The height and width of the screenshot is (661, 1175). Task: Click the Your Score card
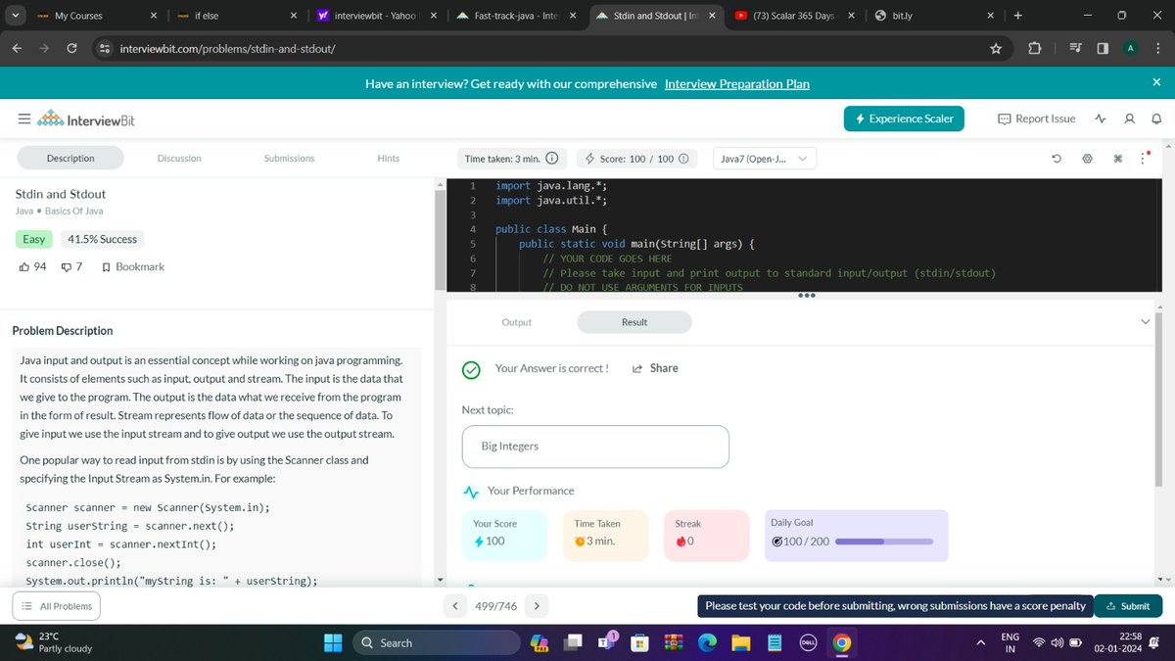504,536
